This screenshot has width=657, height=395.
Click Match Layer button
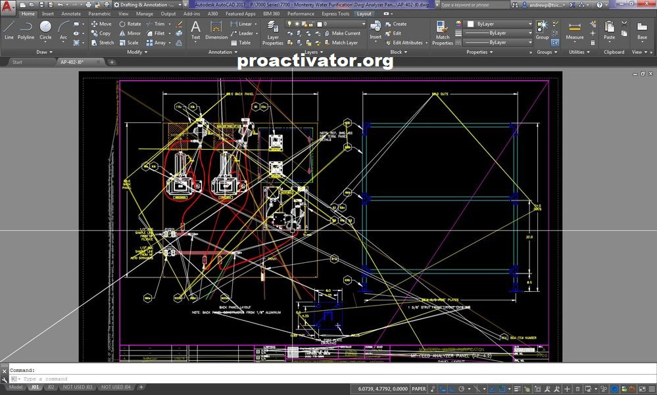341,42
